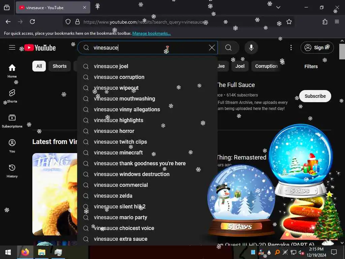Close the vinesauce - YouTube tab
345x259 pixels.
point(85,7)
